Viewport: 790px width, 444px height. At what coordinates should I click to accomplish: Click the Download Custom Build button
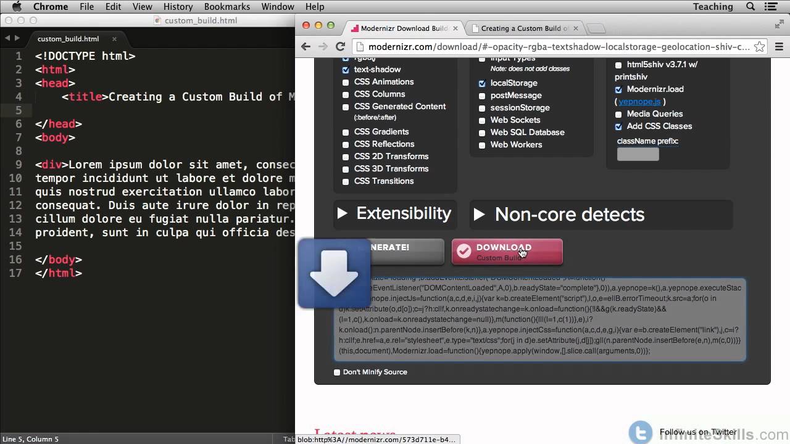[x=507, y=252]
